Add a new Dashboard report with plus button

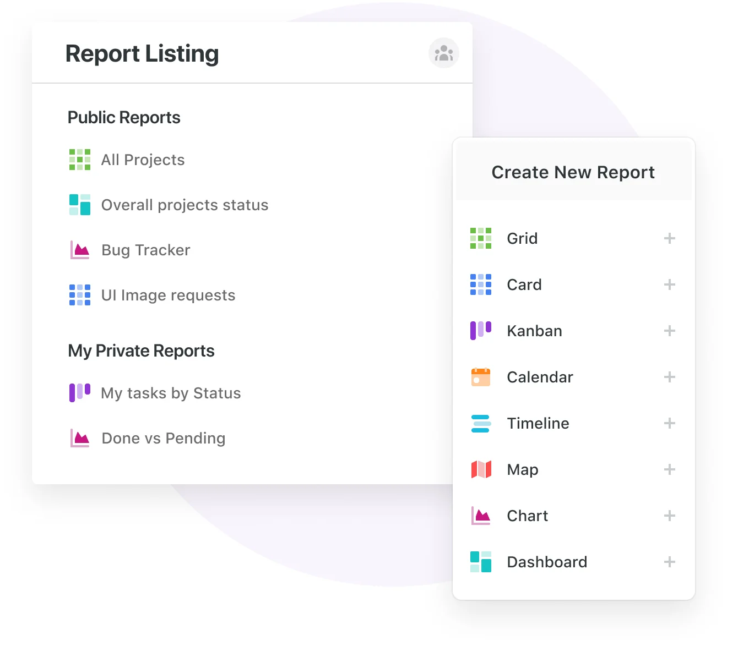(x=670, y=562)
